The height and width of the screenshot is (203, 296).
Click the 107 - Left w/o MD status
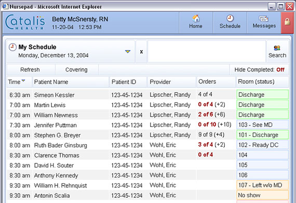(263, 185)
